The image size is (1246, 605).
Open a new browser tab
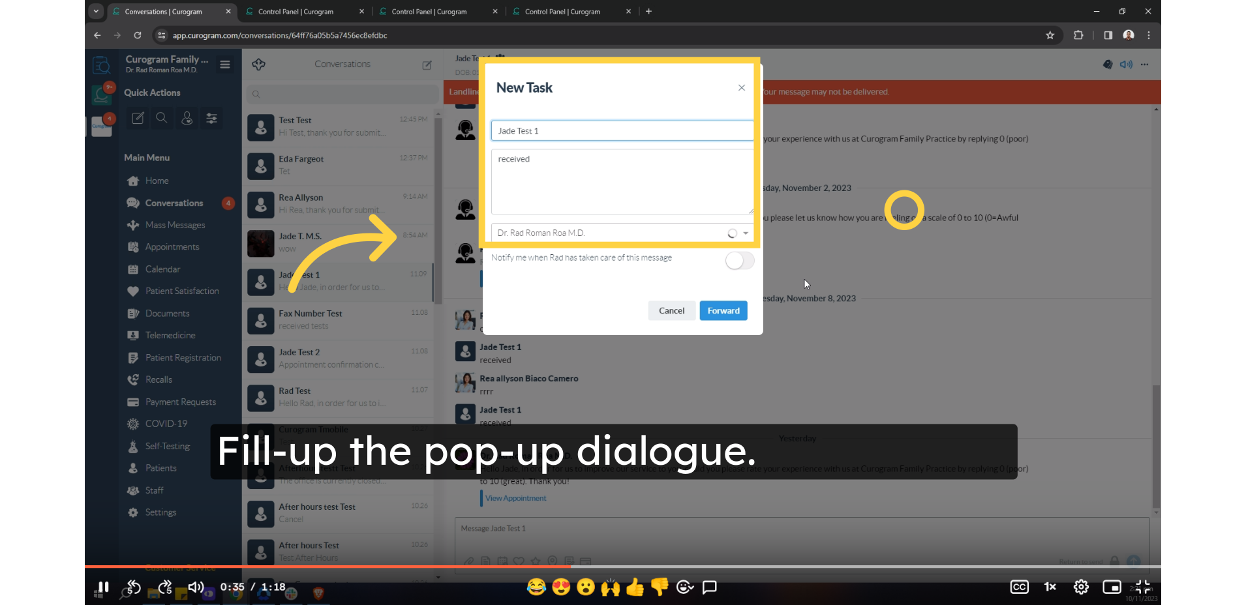tap(648, 11)
